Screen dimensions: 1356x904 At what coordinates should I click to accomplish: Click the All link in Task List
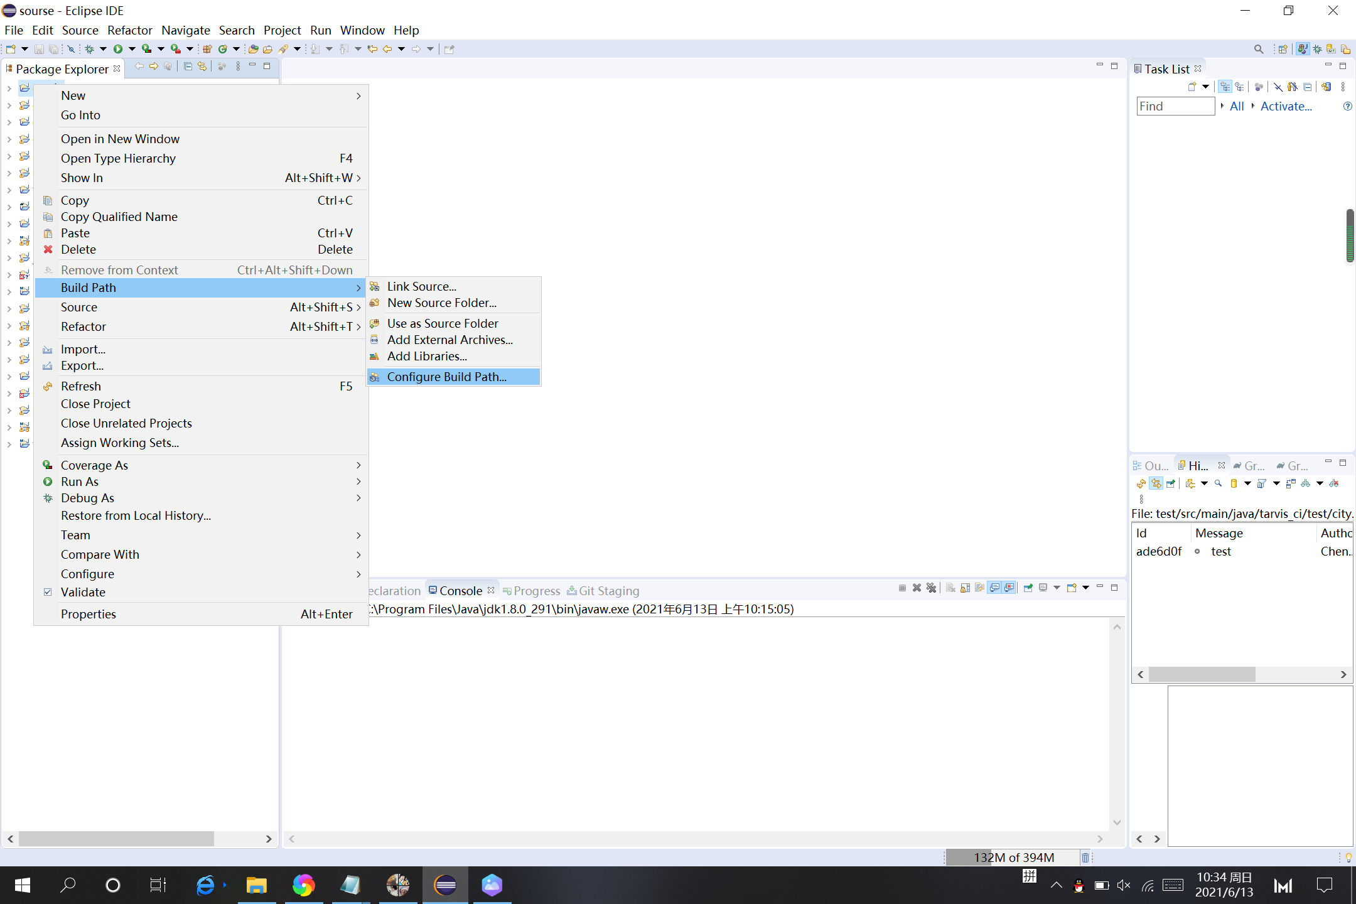pyautogui.click(x=1236, y=106)
